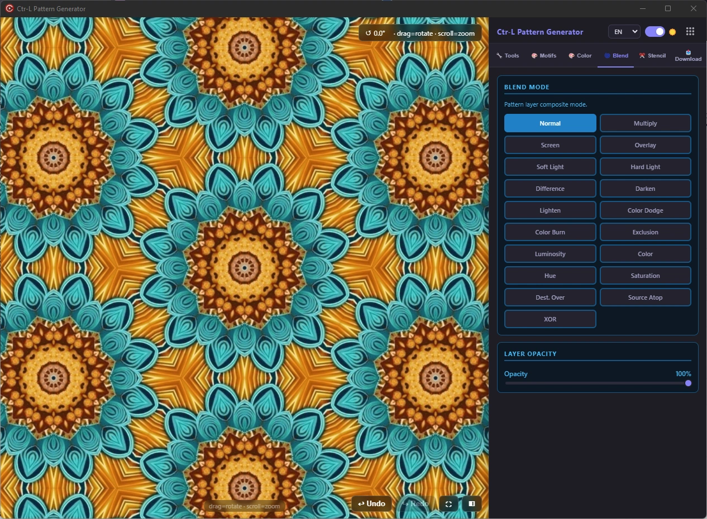Click the fullscreen icon button on canvas
The height and width of the screenshot is (519, 707).
point(448,504)
